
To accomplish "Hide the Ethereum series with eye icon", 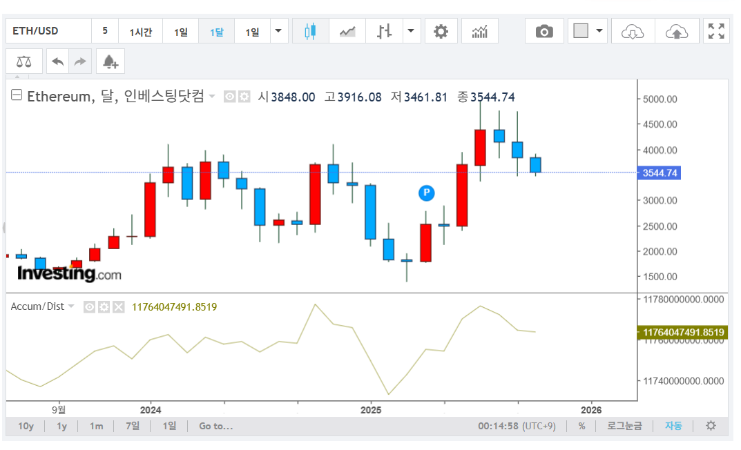I will (x=230, y=97).
